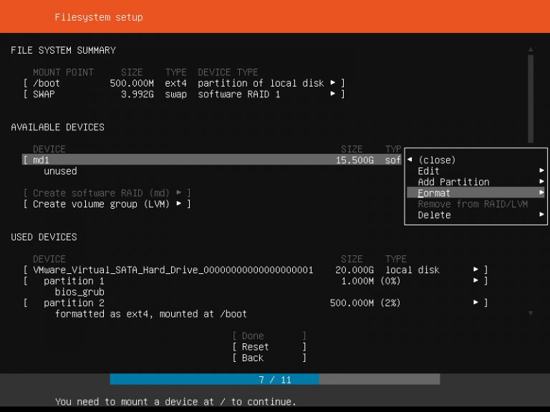Screen dimensions: 550x412
Task: Click the greyed Remove from RAID/LVM entry
Action: pos(473,204)
